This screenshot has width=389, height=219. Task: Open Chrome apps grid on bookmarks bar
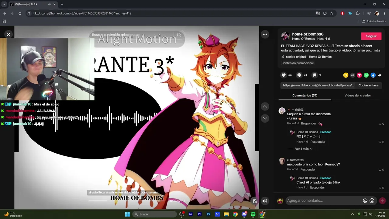(x=4, y=21)
